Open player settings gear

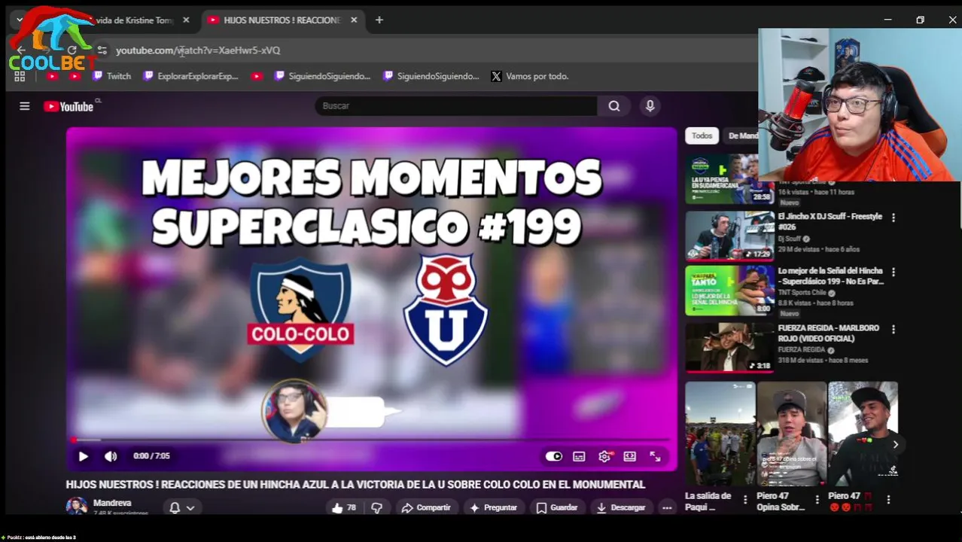[604, 456]
